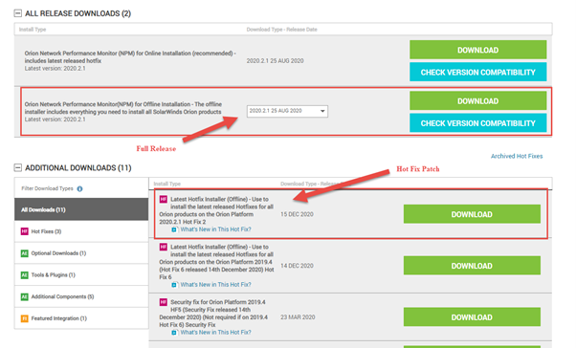Viewport: 576px width, 348px height.
Task: Click the Offline Installation description text
Action: (x=123, y=108)
